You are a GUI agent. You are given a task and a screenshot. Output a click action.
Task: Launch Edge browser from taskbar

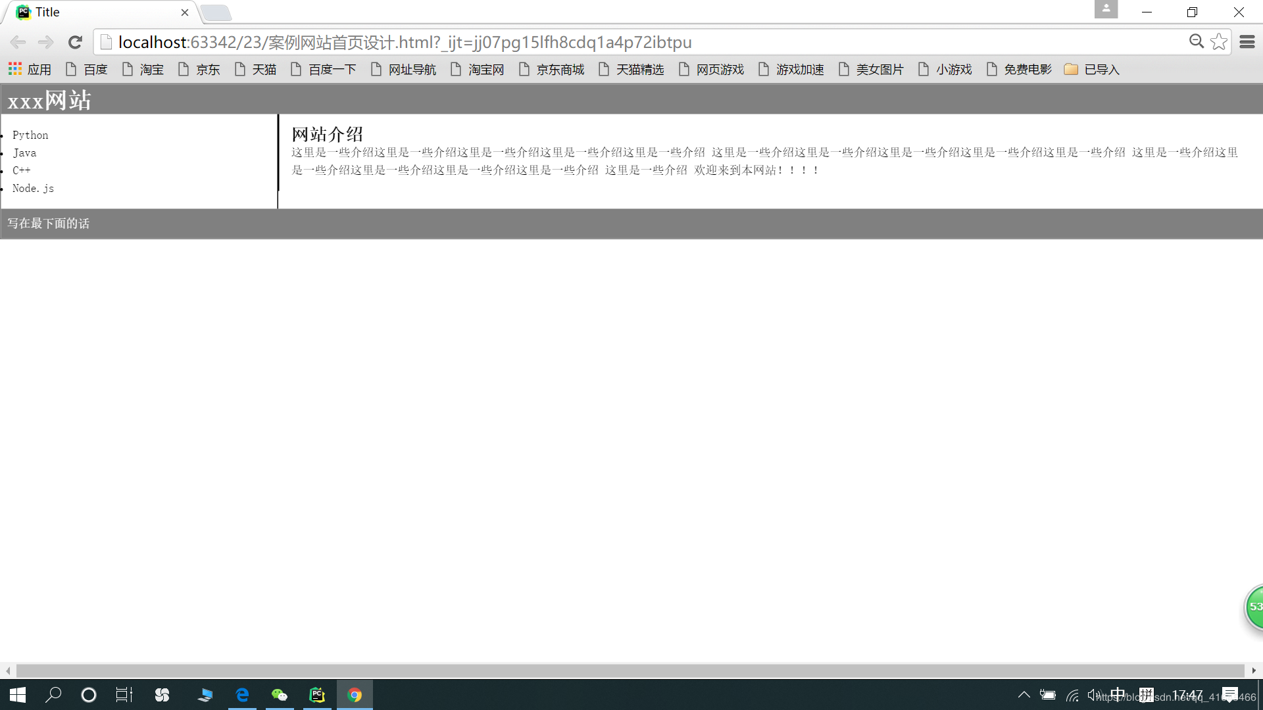tap(242, 695)
